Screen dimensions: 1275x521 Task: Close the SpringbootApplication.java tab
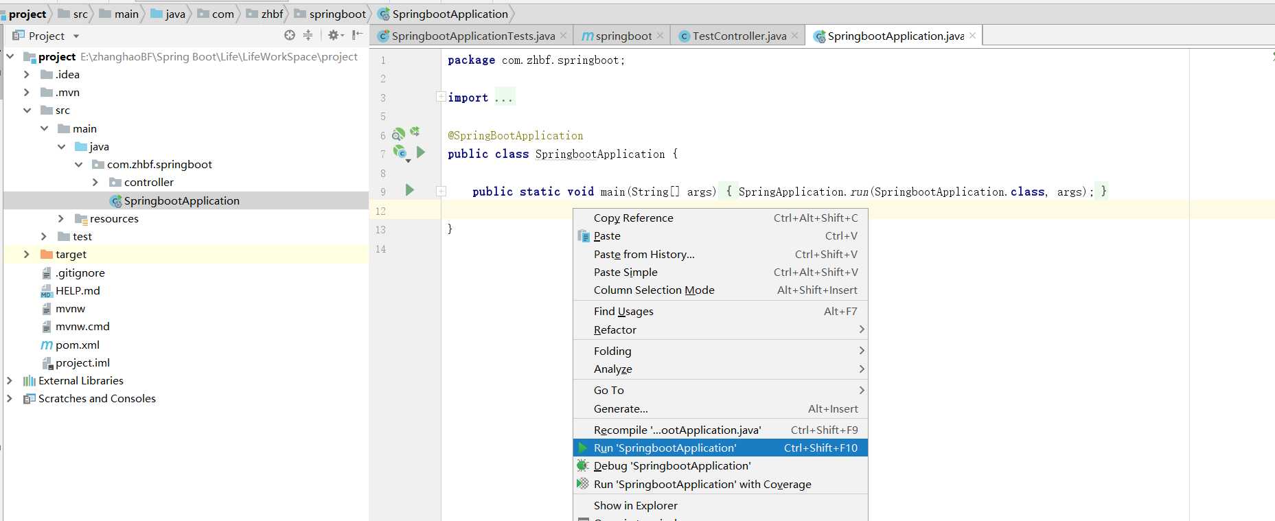click(972, 35)
